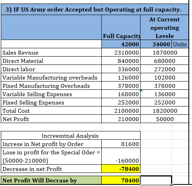192x186 pixels.
Task: Click 'Variable Manufacturing overheads' label
Action: (51, 77)
